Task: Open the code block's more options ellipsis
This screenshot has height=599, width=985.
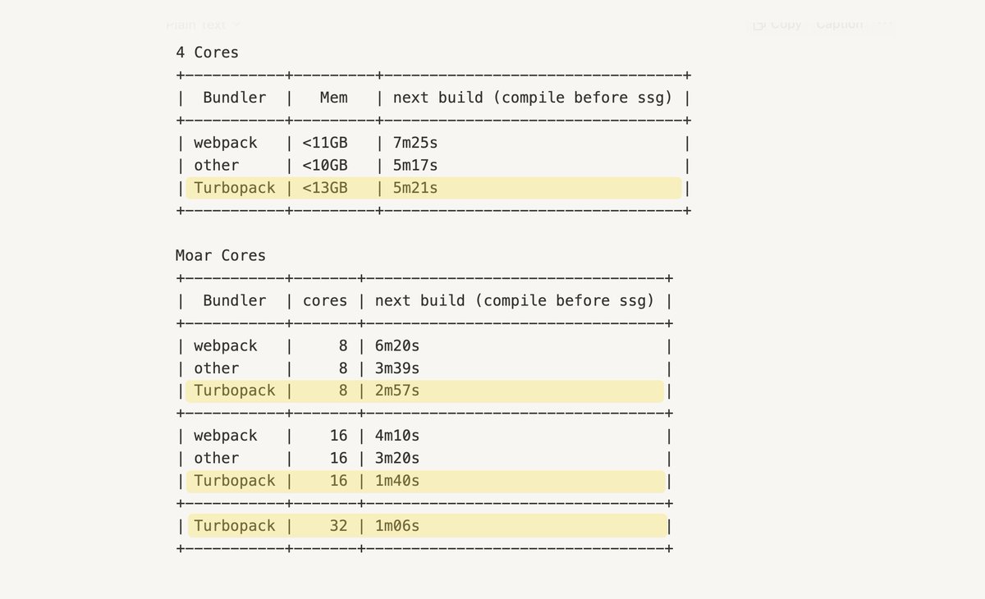Action: [883, 25]
